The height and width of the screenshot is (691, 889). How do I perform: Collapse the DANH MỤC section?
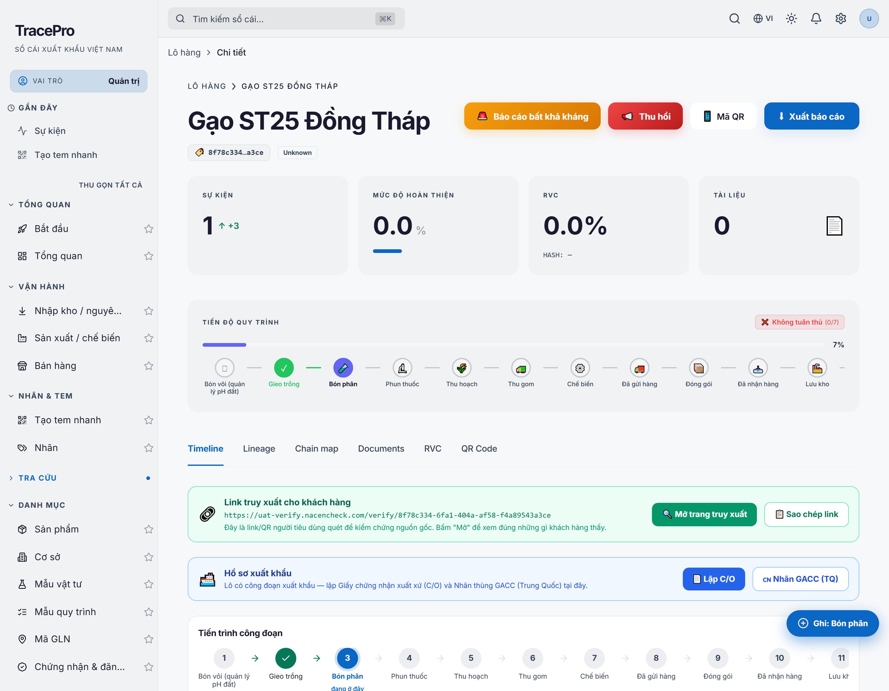pyautogui.click(x=37, y=505)
